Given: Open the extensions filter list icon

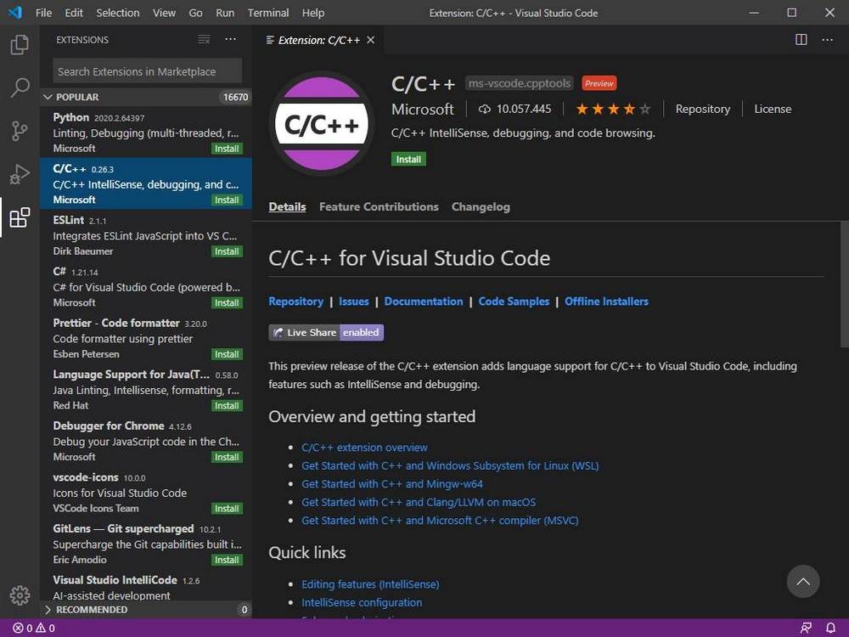Looking at the screenshot, I should click(x=204, y=40).
